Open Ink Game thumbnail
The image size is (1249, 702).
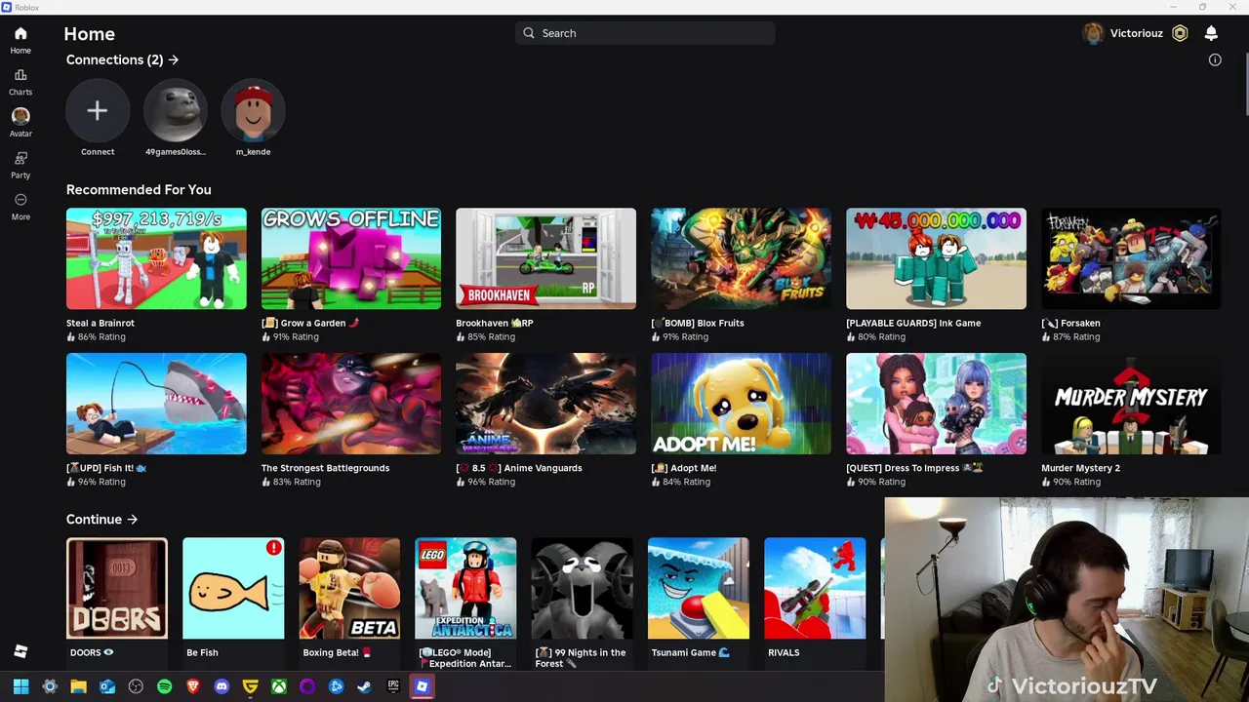coord(936,258)
